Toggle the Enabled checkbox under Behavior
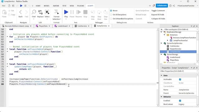The height and width of the screenshot is (112, 199). point(180,101)
